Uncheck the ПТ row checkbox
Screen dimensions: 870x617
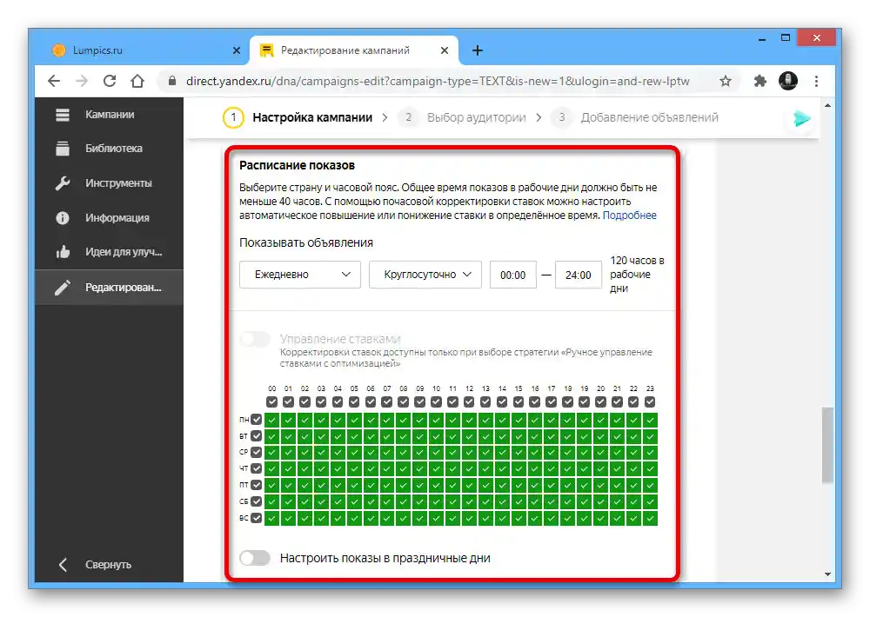tap(257, 485)
